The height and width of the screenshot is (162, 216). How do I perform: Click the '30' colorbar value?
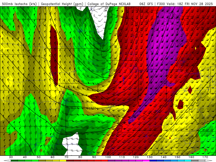coord(11,157)
